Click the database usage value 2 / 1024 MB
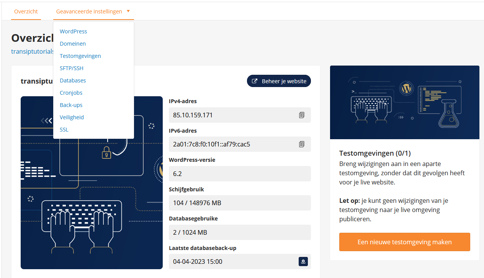This screenshot has height=278, width=484. 240,232
